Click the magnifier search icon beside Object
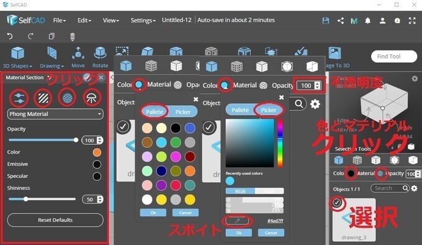This screenshot has width=422, height=245. 299,104
